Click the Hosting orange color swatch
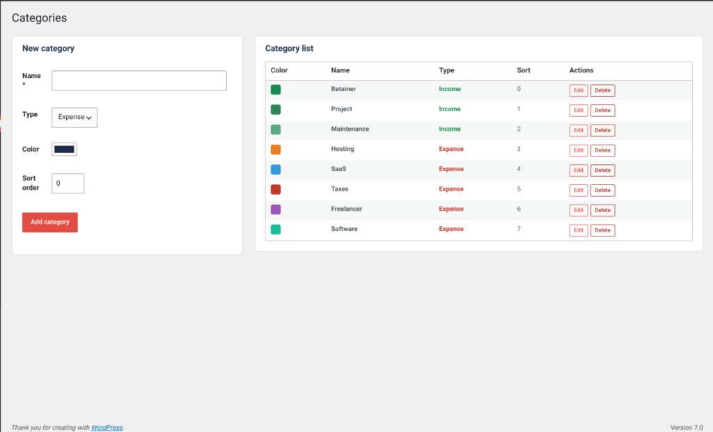The height and width of the screenshot is (432, 713). coord(276,150)
